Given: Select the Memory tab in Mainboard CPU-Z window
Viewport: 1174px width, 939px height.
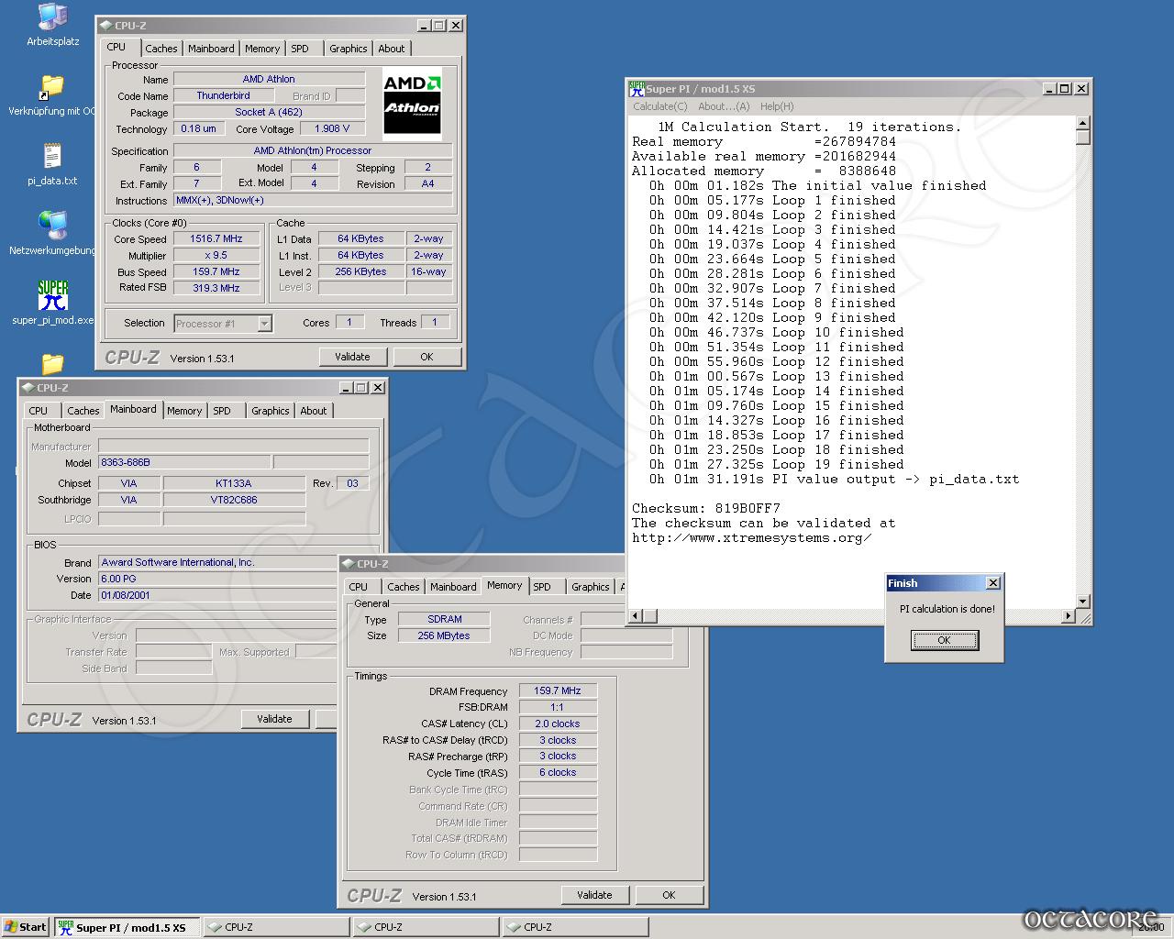Looking at the screenshot, I should [184, 411].
